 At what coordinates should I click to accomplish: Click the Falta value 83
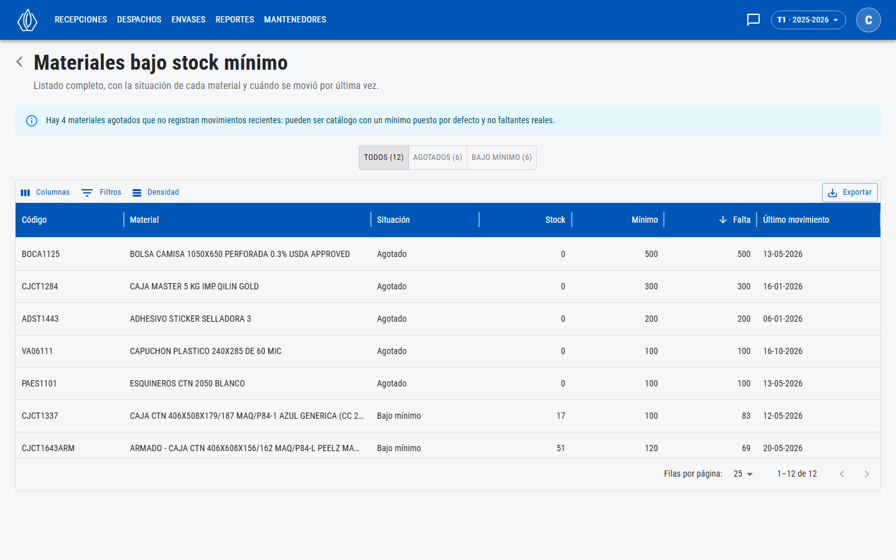point(746,416)
